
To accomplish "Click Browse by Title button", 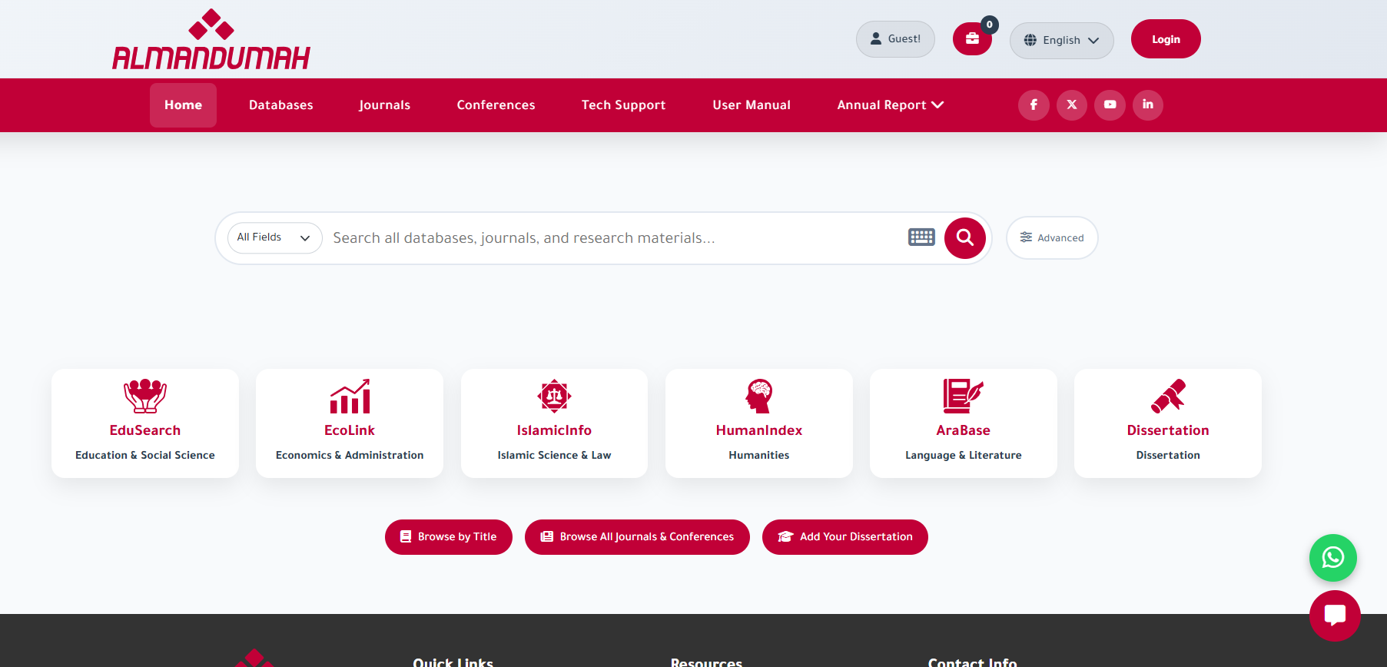I will [449, 537].
